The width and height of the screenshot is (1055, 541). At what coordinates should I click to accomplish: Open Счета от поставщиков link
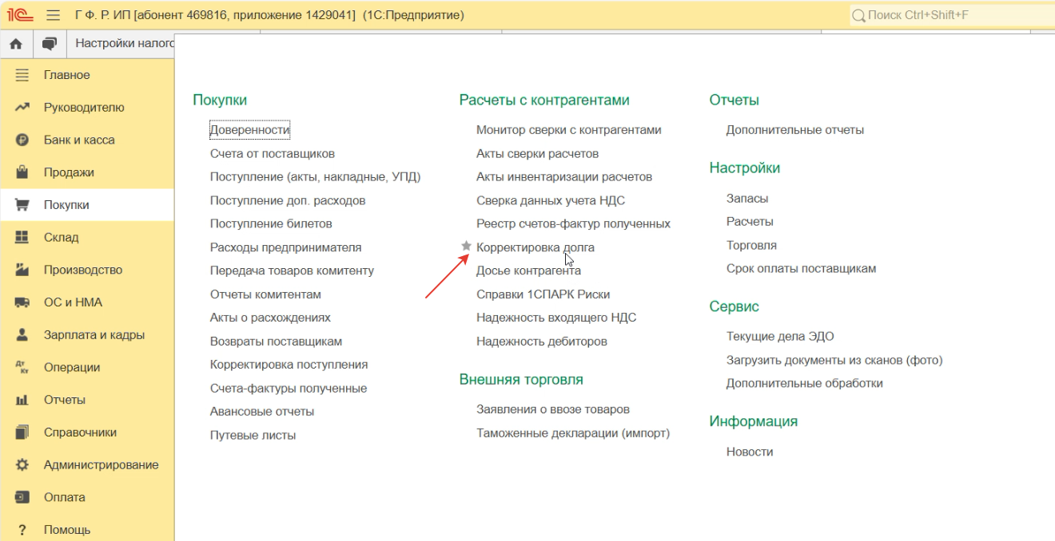272,153
